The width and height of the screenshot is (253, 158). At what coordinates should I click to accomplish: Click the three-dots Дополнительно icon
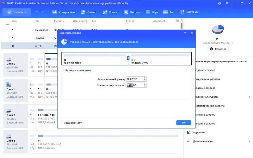[188, 141]
